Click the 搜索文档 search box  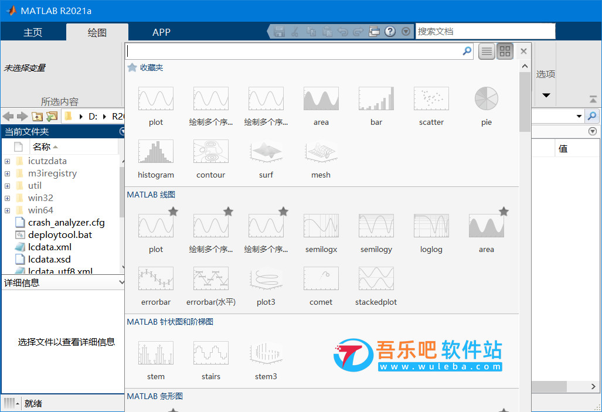(486, 32)
